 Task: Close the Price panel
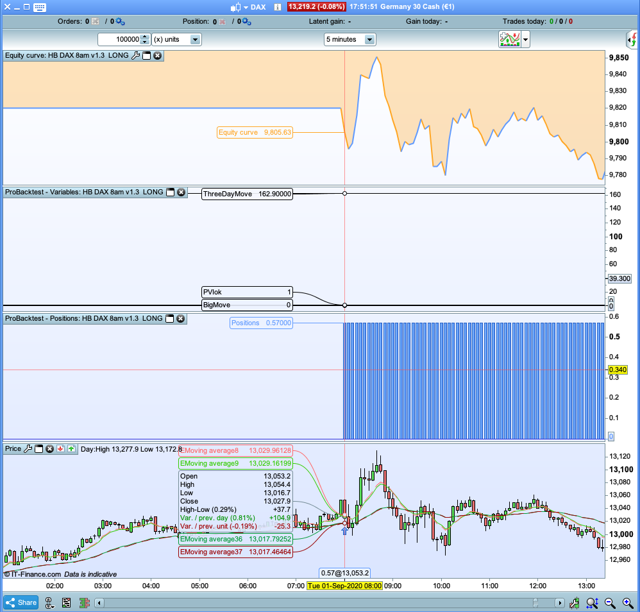pos(50,448)
